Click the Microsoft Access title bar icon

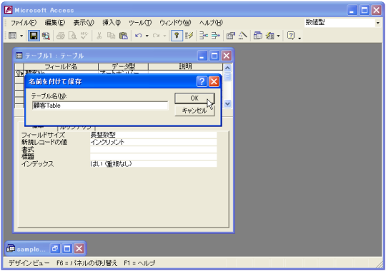9,10
